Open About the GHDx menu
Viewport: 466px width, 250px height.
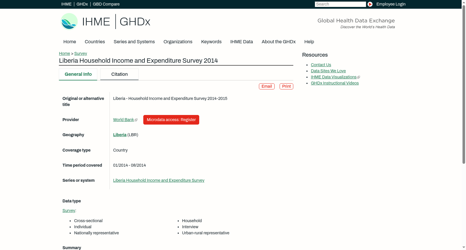click(x=278, y=42)
